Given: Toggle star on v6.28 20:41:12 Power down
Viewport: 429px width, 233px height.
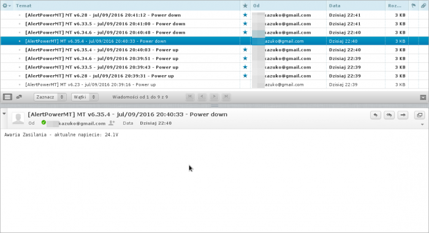Looking at the screenshot, I should [x=245, y=15].
